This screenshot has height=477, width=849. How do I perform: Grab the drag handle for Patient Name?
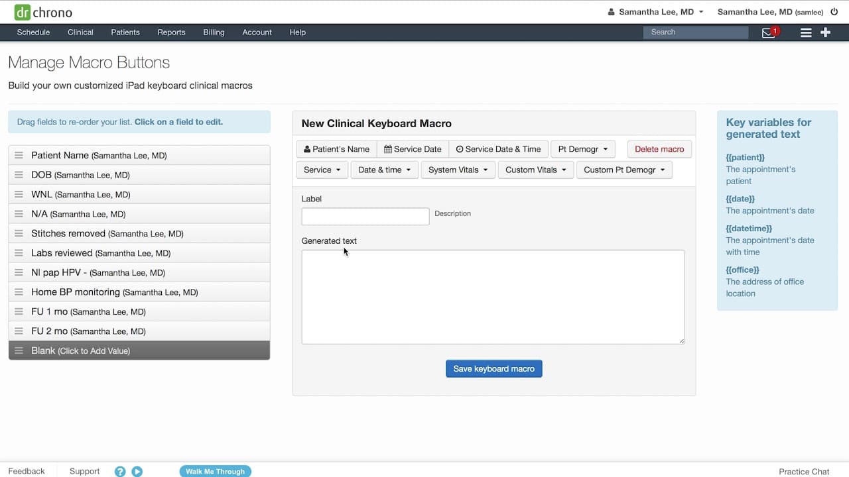pos(19,156)
